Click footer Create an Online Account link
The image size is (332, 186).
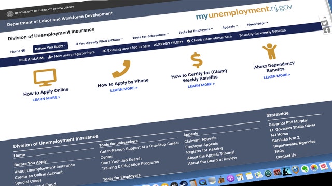click(39, 175)
